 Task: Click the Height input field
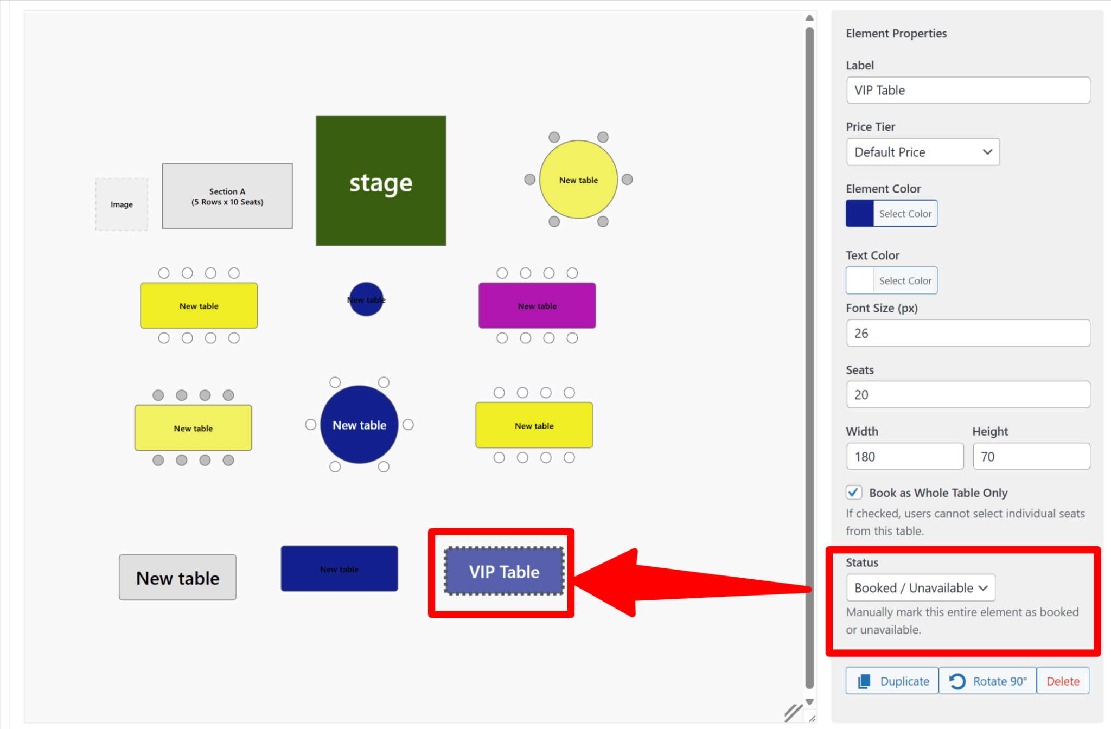[x=1031, y=456]
